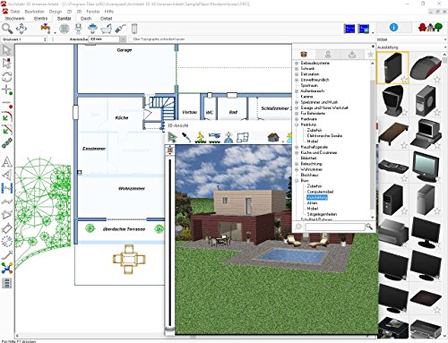This screenshot has width=448, height=343.
Task: Select the magnifier zoom tool in toolbar
Action: click(x=7, y=29)
